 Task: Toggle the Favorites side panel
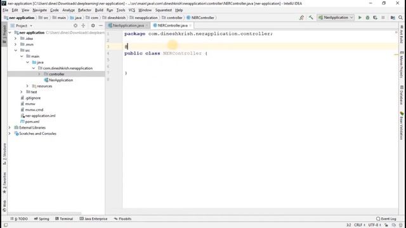point(4,183)
